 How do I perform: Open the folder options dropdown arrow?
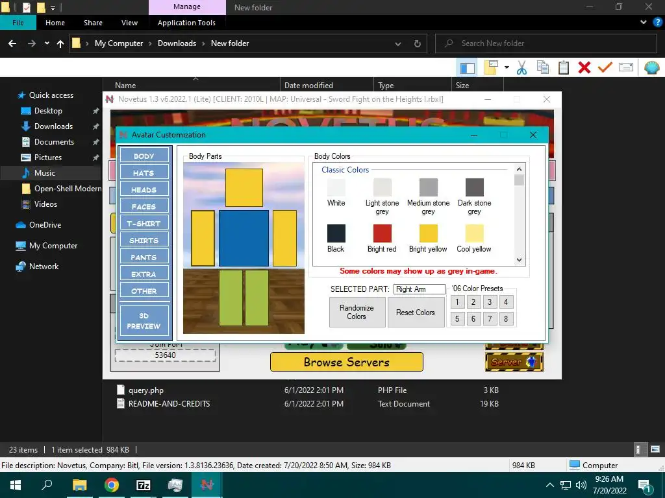pos(507,67)
